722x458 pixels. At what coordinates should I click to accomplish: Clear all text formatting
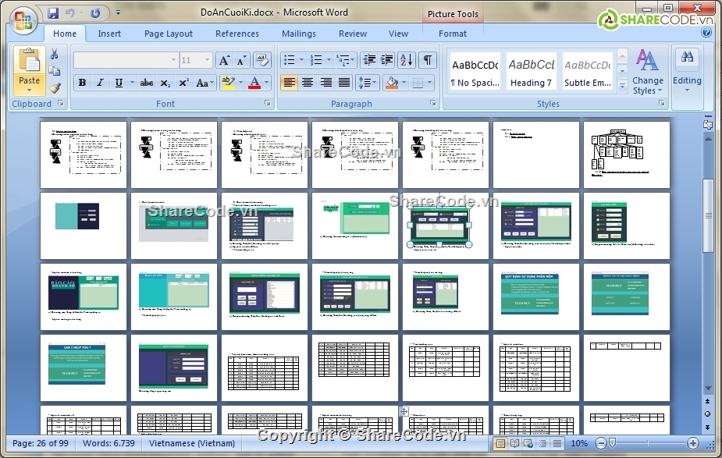(x=262, y=60)
